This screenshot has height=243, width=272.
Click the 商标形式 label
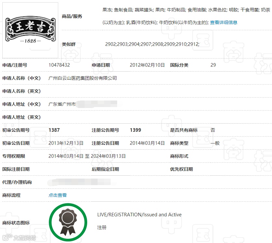coord(179,156)
